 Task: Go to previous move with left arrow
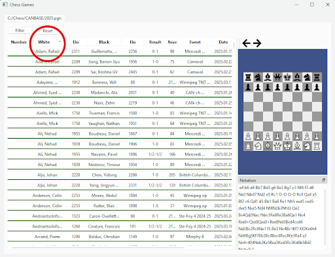click(x=247, y=43)
